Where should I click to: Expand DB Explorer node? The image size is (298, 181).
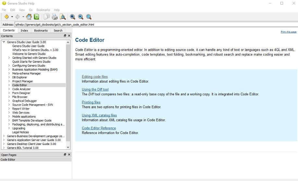(9, 77)
